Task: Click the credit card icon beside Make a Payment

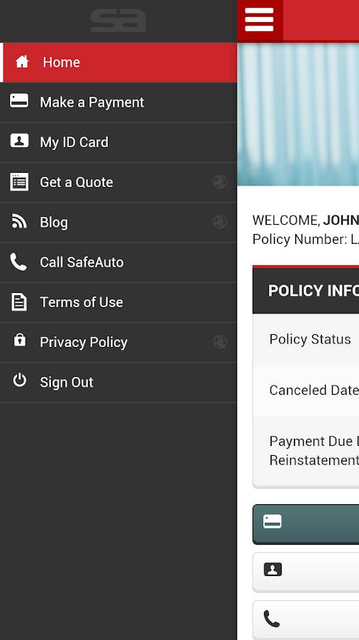Action: pyautogui.click(x=19, y=101)
